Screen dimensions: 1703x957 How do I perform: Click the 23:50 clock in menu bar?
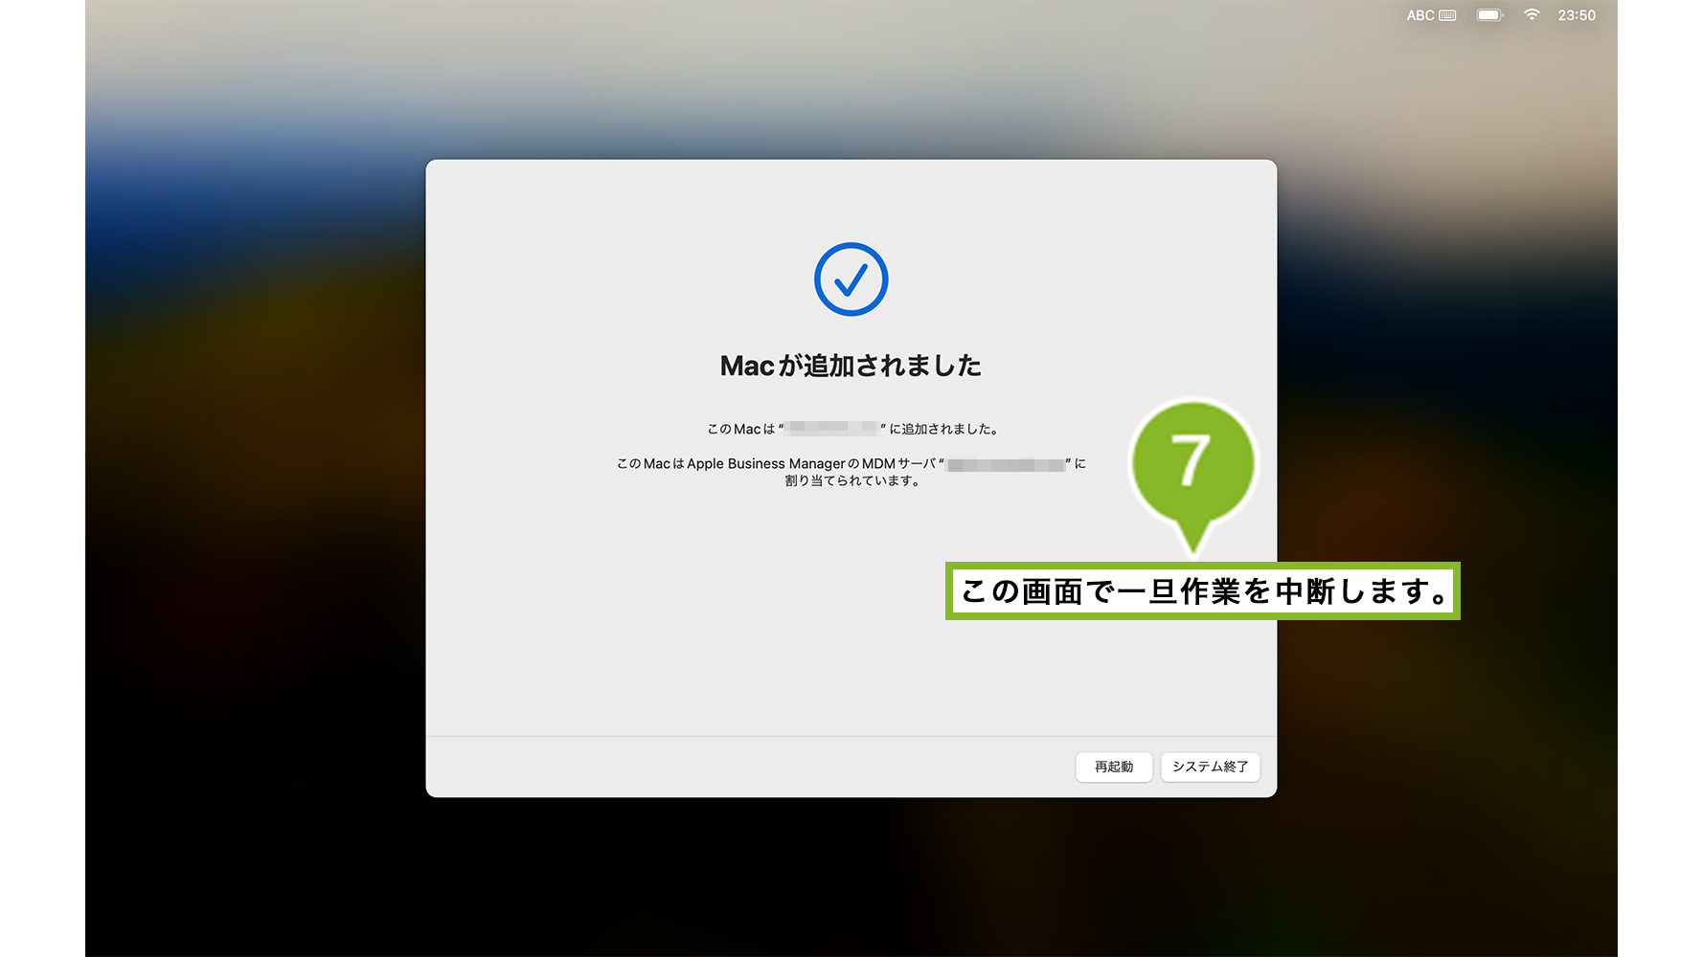click(x=1577, y=15)
